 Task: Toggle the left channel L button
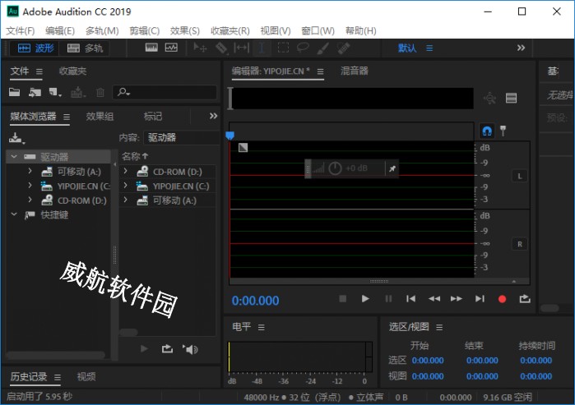point(520,176)
